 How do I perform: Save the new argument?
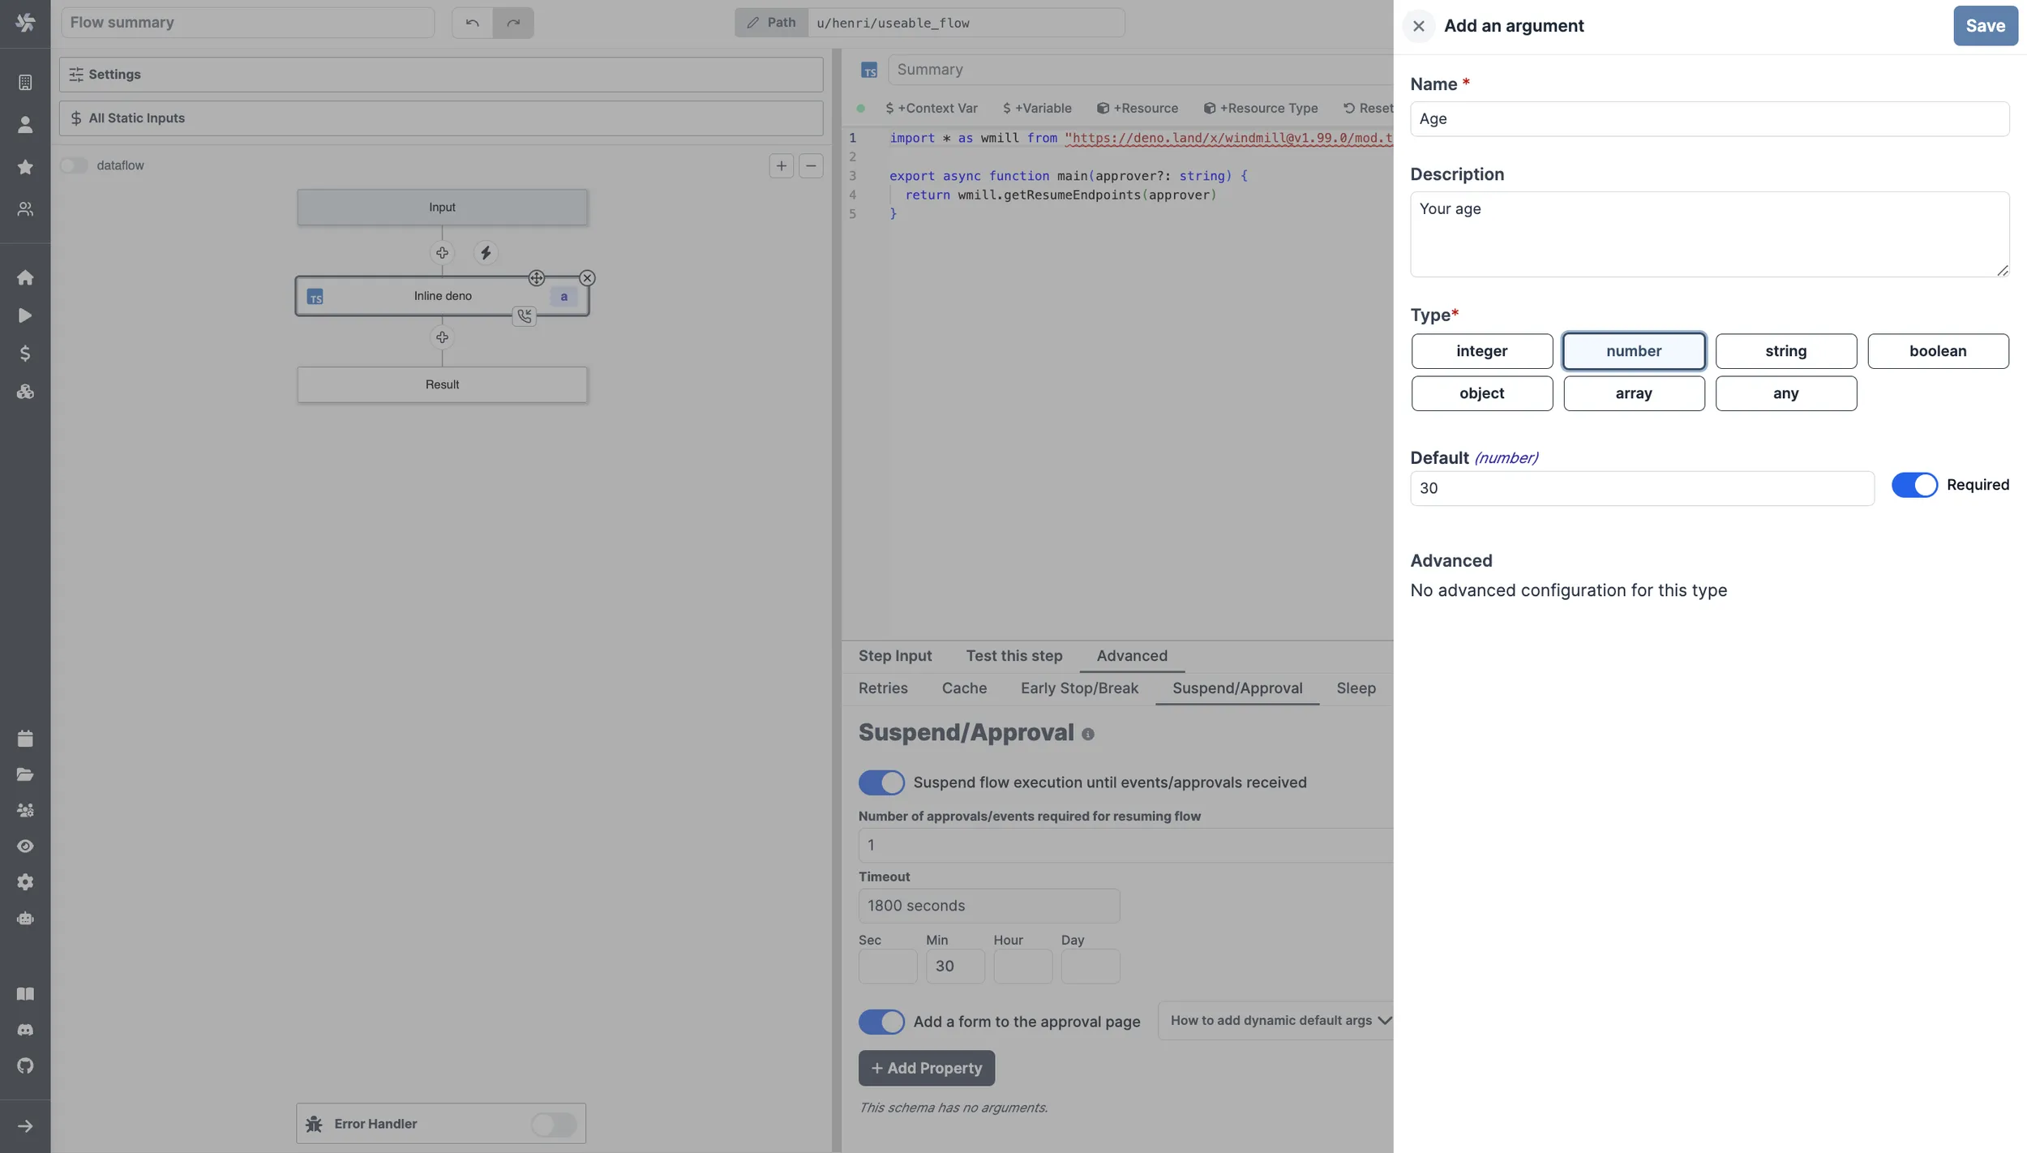[x=1984, y=26]
